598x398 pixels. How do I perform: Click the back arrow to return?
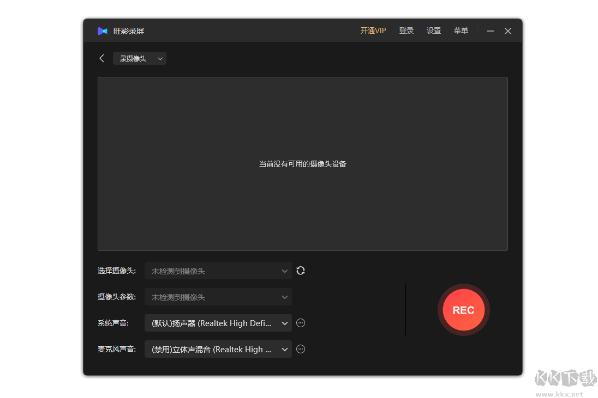pyautogui.click(x=101, y=58)
